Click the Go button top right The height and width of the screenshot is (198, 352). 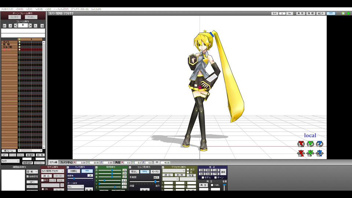pos(289,14)
